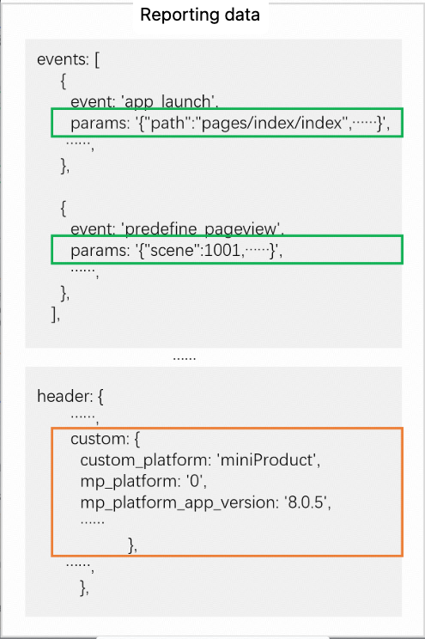Click the mp_platform '0' line
The height and width of the screenshot is (639, 425).
coord(143,481)
